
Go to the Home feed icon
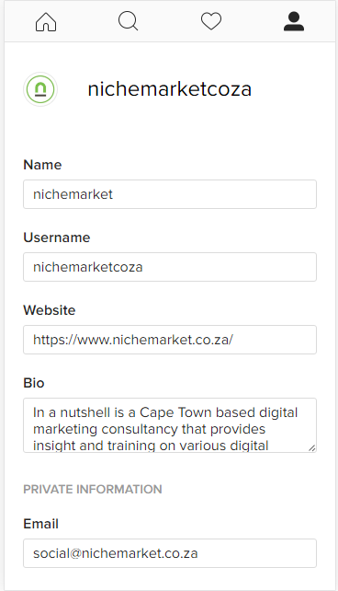pos(46,21)
